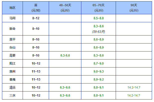Select the 三水 row label

[x=12, y=95]
